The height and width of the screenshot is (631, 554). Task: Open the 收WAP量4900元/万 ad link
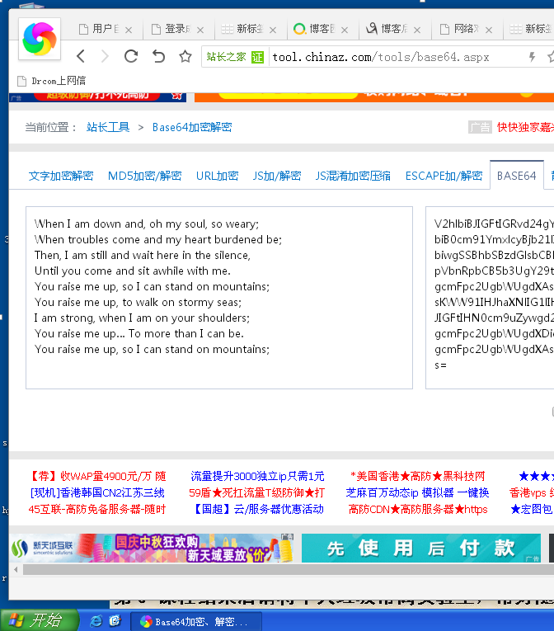click(x=98, y=476)
